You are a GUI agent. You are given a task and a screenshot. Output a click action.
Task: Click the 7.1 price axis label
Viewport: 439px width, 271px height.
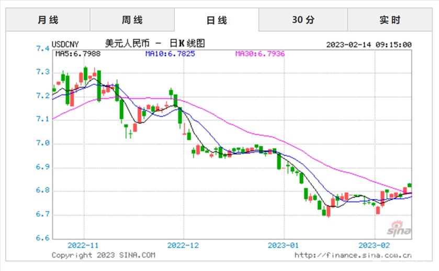click(x=43, y=119)
